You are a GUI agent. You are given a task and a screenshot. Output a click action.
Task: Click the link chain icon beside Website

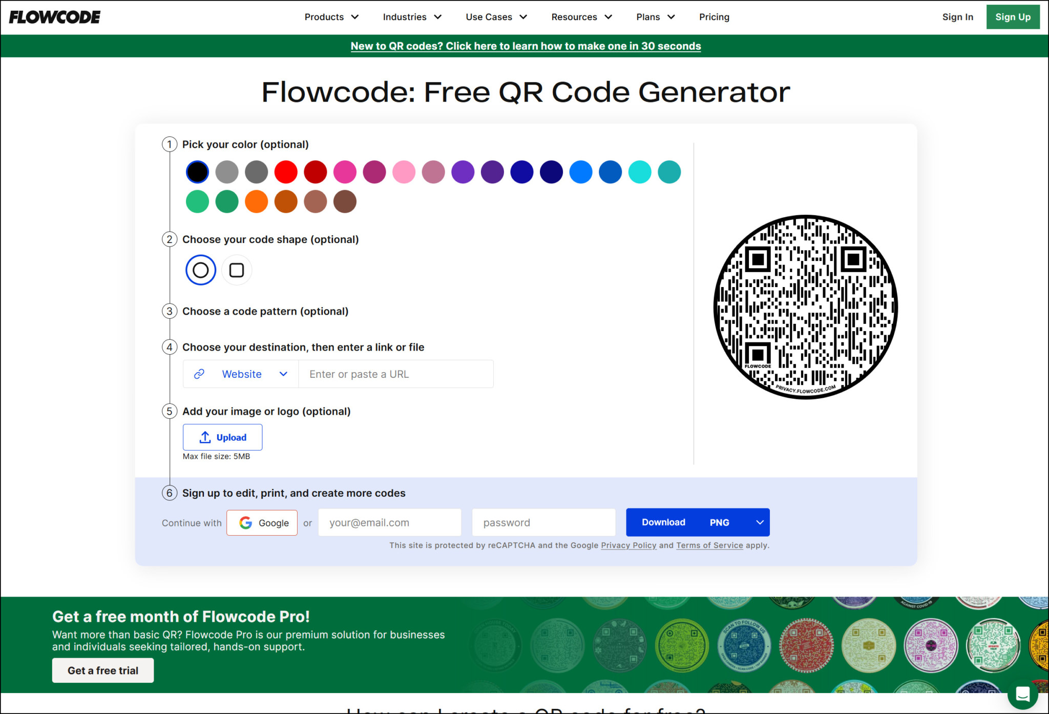click(199, 374)
